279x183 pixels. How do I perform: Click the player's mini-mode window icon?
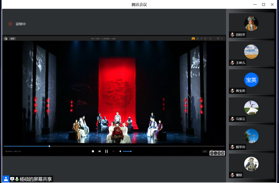198,38
